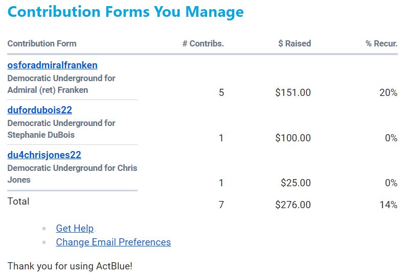Open the du4chrisjones22 contribution form link
This screenshot has height=275, width=405.
tap(44, 155)
